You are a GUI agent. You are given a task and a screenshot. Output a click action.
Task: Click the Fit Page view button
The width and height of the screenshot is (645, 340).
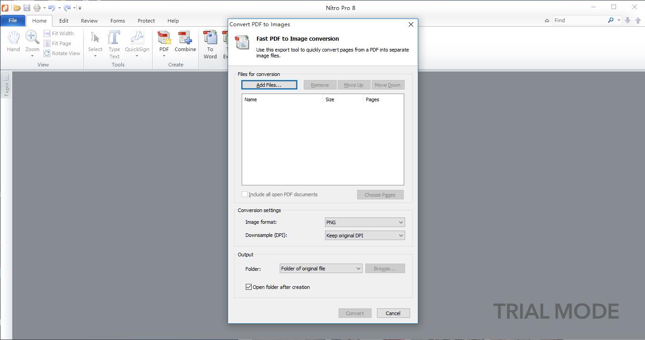pyautogui.click(x=58, y=43)
